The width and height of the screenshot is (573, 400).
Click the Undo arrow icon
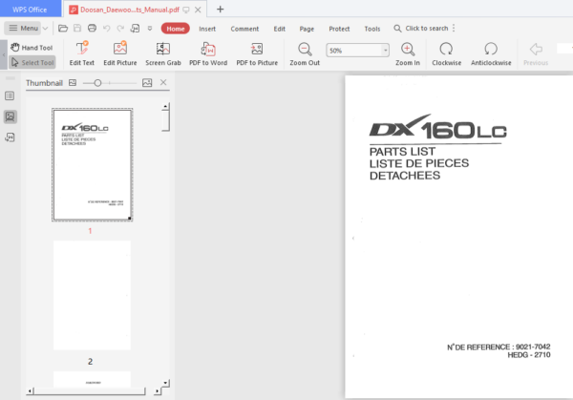[106, 28]
